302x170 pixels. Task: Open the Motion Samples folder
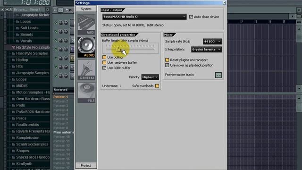click(x=33, y=93)
